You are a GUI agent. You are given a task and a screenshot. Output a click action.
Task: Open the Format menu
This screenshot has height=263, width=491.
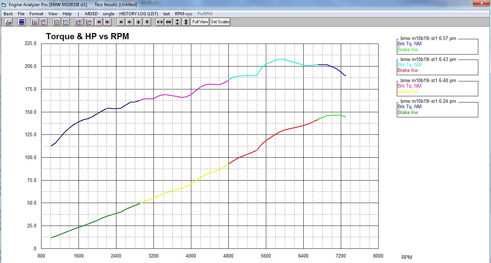36,13
